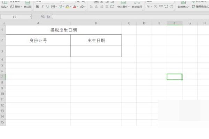Click into the formula bar
Screen dimensions: 209x139
coord(131,17)
